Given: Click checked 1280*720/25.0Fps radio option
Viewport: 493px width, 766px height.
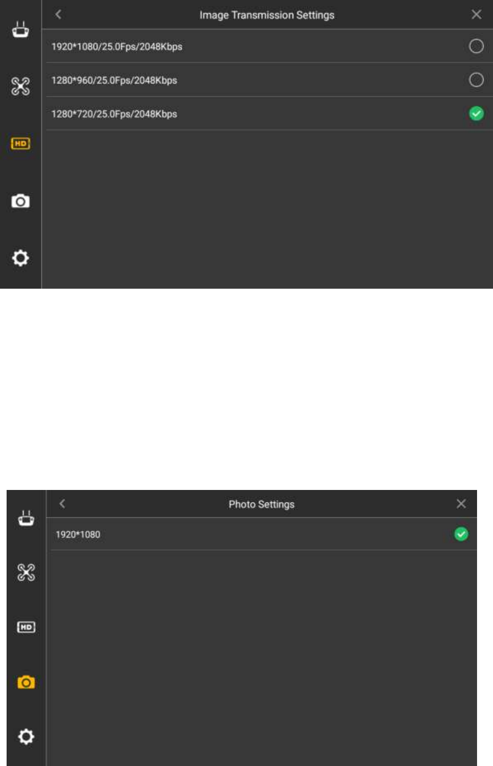Looking at the screenshot, I should [476, 114].
